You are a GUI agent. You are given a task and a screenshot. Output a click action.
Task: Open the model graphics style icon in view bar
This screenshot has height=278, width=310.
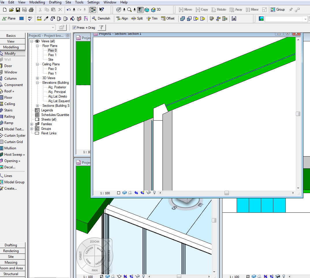point(125,193)
